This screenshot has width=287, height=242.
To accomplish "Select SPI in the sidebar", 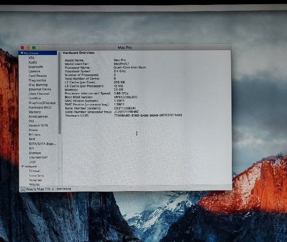I will coord(31,148).
